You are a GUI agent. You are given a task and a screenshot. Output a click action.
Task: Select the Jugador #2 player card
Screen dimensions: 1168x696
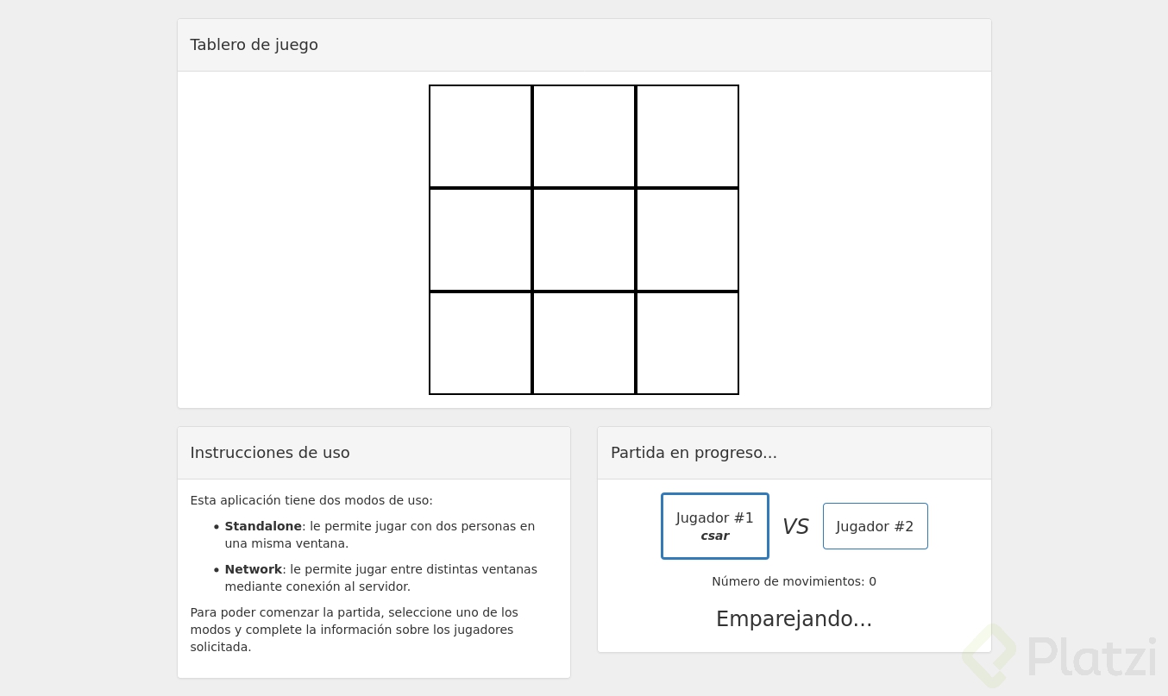click(x=875, y=526)
